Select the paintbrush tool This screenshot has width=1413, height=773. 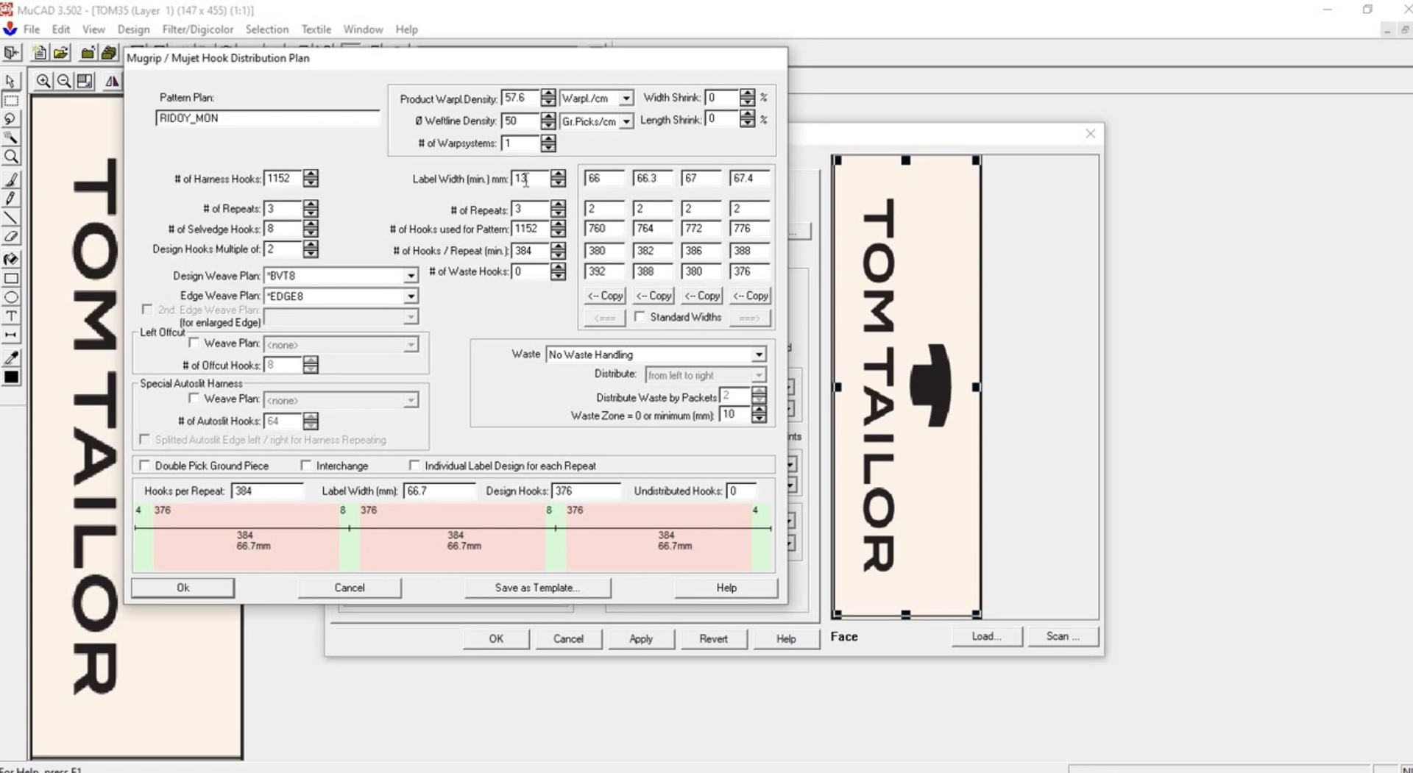pos(11,180)
